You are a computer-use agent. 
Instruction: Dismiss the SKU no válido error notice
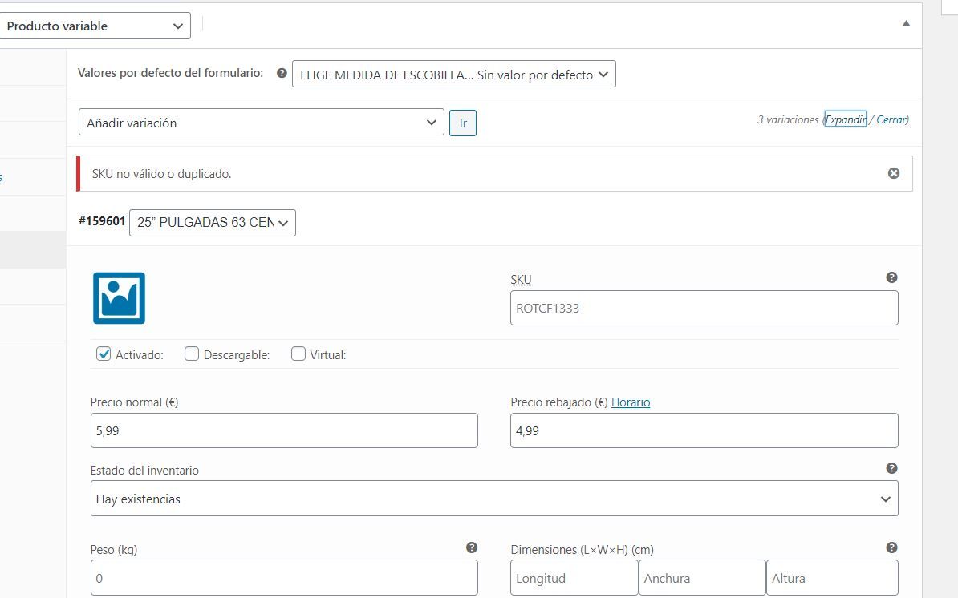click(x=893, y=173)
